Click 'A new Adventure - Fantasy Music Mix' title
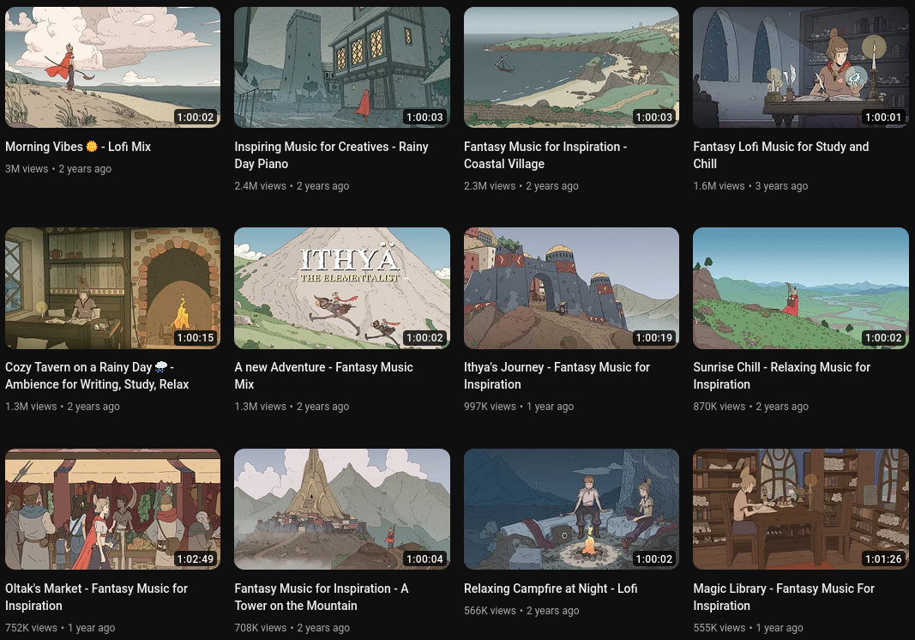 click(323, 376)
